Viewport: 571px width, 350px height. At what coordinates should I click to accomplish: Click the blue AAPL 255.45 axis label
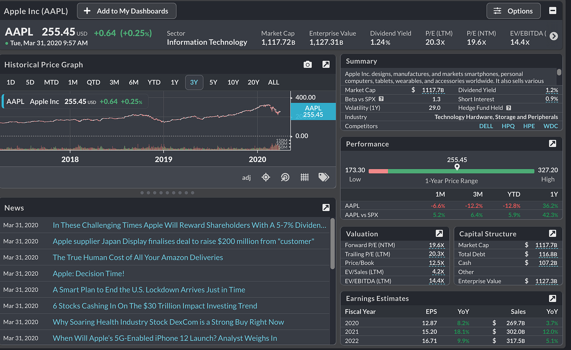pyautogui.click(x=313, y=111)
